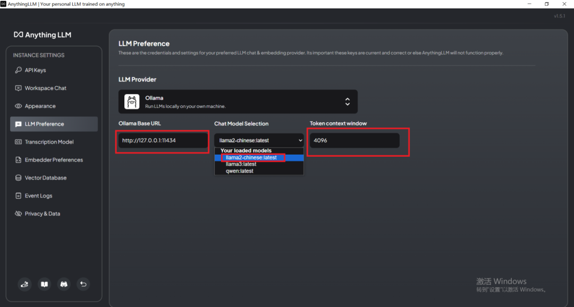Click the Anything LLM logo
Image resolution: width=574 pixels, height=307 pixels.
point(43,35)
